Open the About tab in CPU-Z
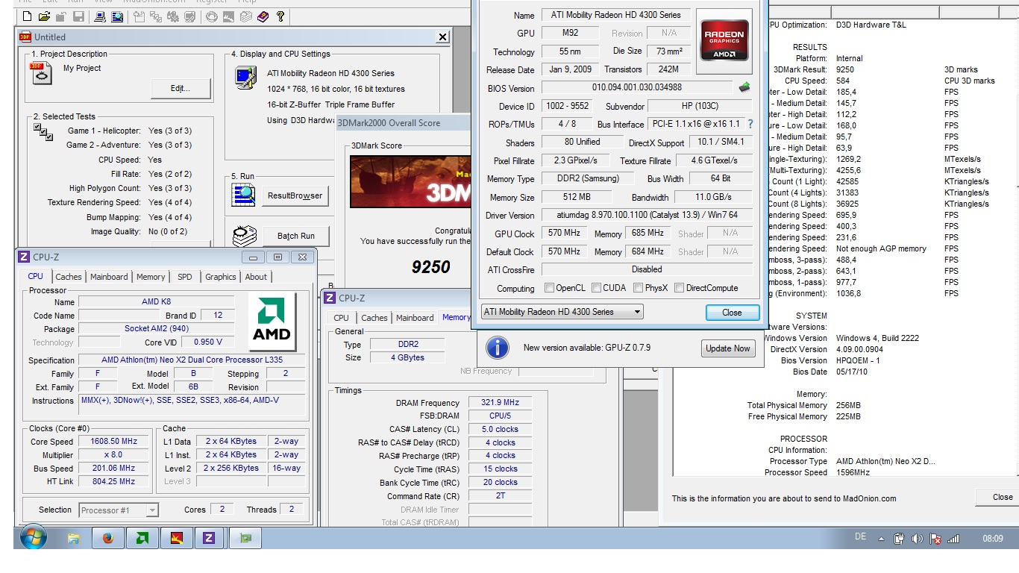 [x=256, y=277]
